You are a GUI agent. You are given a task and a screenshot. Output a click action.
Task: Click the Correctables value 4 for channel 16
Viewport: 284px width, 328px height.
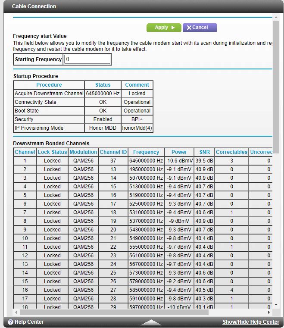point(231,290)
